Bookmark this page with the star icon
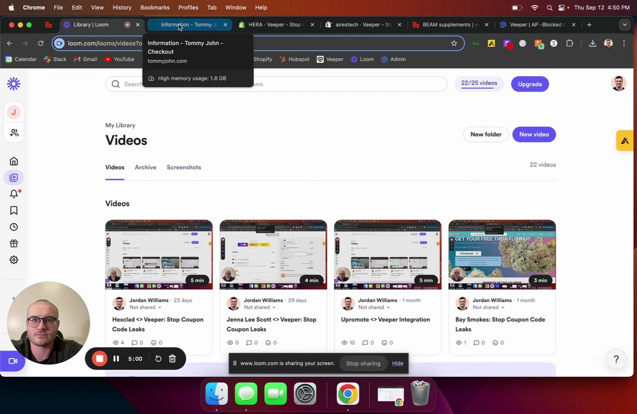This screenshot has height=414, width=637. pos(454,43)
